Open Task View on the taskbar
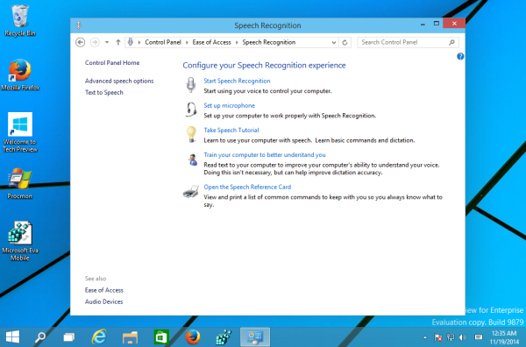 [69, 337]
